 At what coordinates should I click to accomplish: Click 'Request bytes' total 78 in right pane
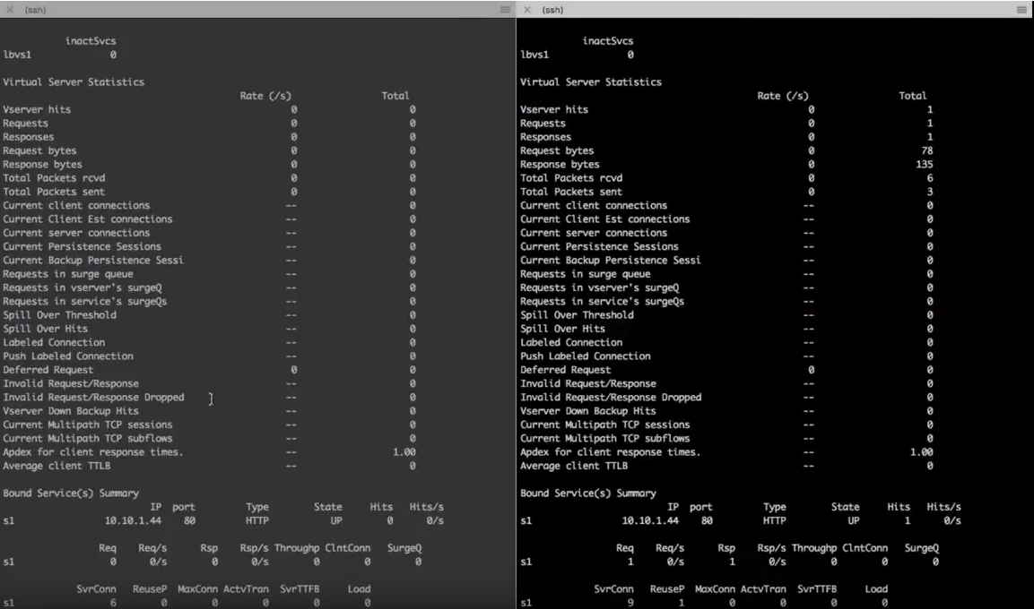pyautogui.click(x=926, y=151)
